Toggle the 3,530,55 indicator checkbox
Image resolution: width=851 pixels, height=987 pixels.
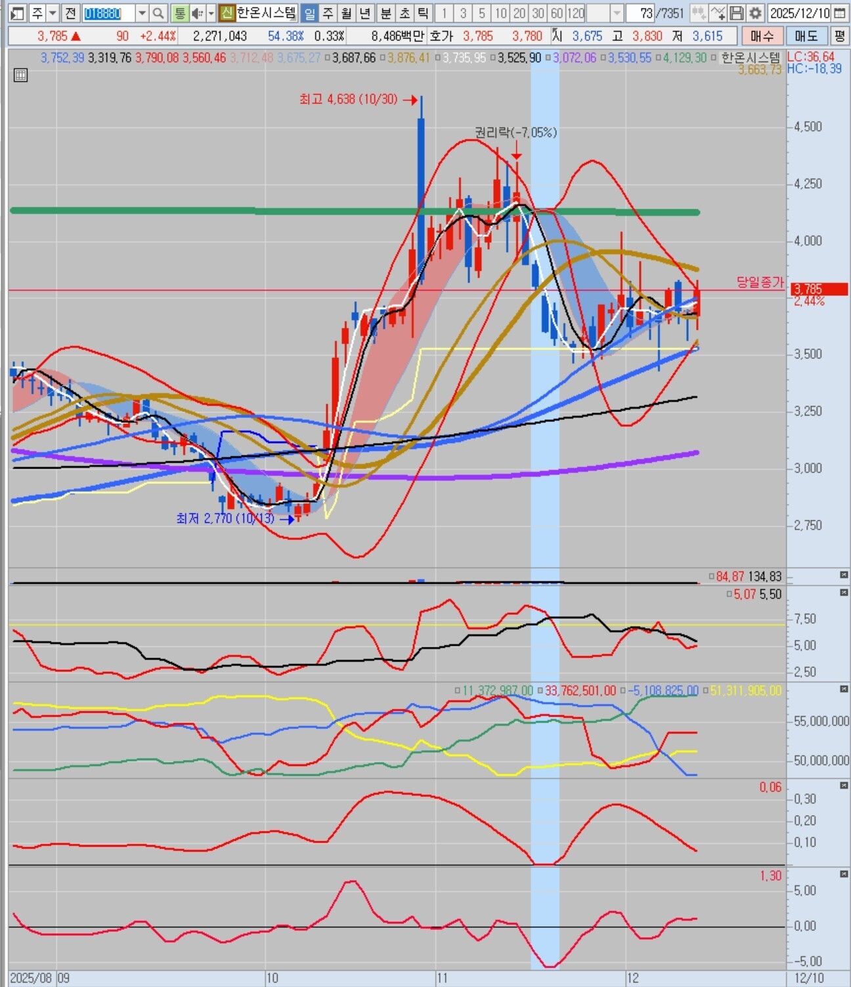pyautogui.click(x=603, y=58)
